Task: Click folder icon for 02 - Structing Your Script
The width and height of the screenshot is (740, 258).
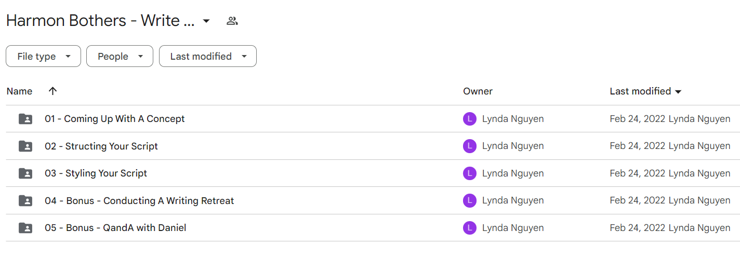Action: click(x=25, y=146)
